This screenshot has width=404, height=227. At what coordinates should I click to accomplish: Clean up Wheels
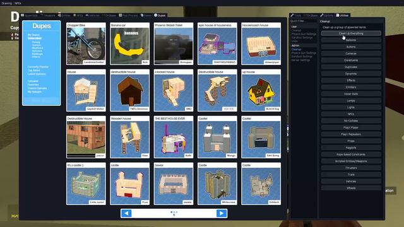pos(351,188)
